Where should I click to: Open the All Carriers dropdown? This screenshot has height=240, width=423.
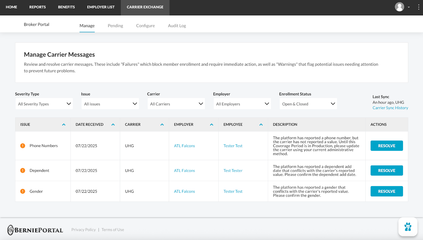click(176, 104)
